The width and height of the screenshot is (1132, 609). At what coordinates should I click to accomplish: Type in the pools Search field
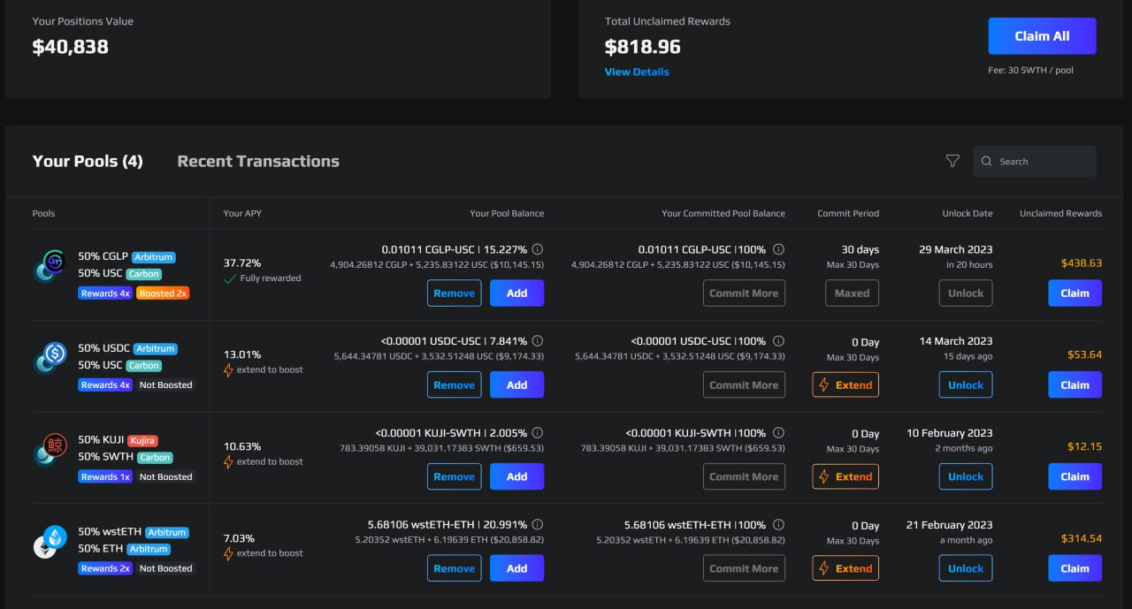(x=1044, y=162)
